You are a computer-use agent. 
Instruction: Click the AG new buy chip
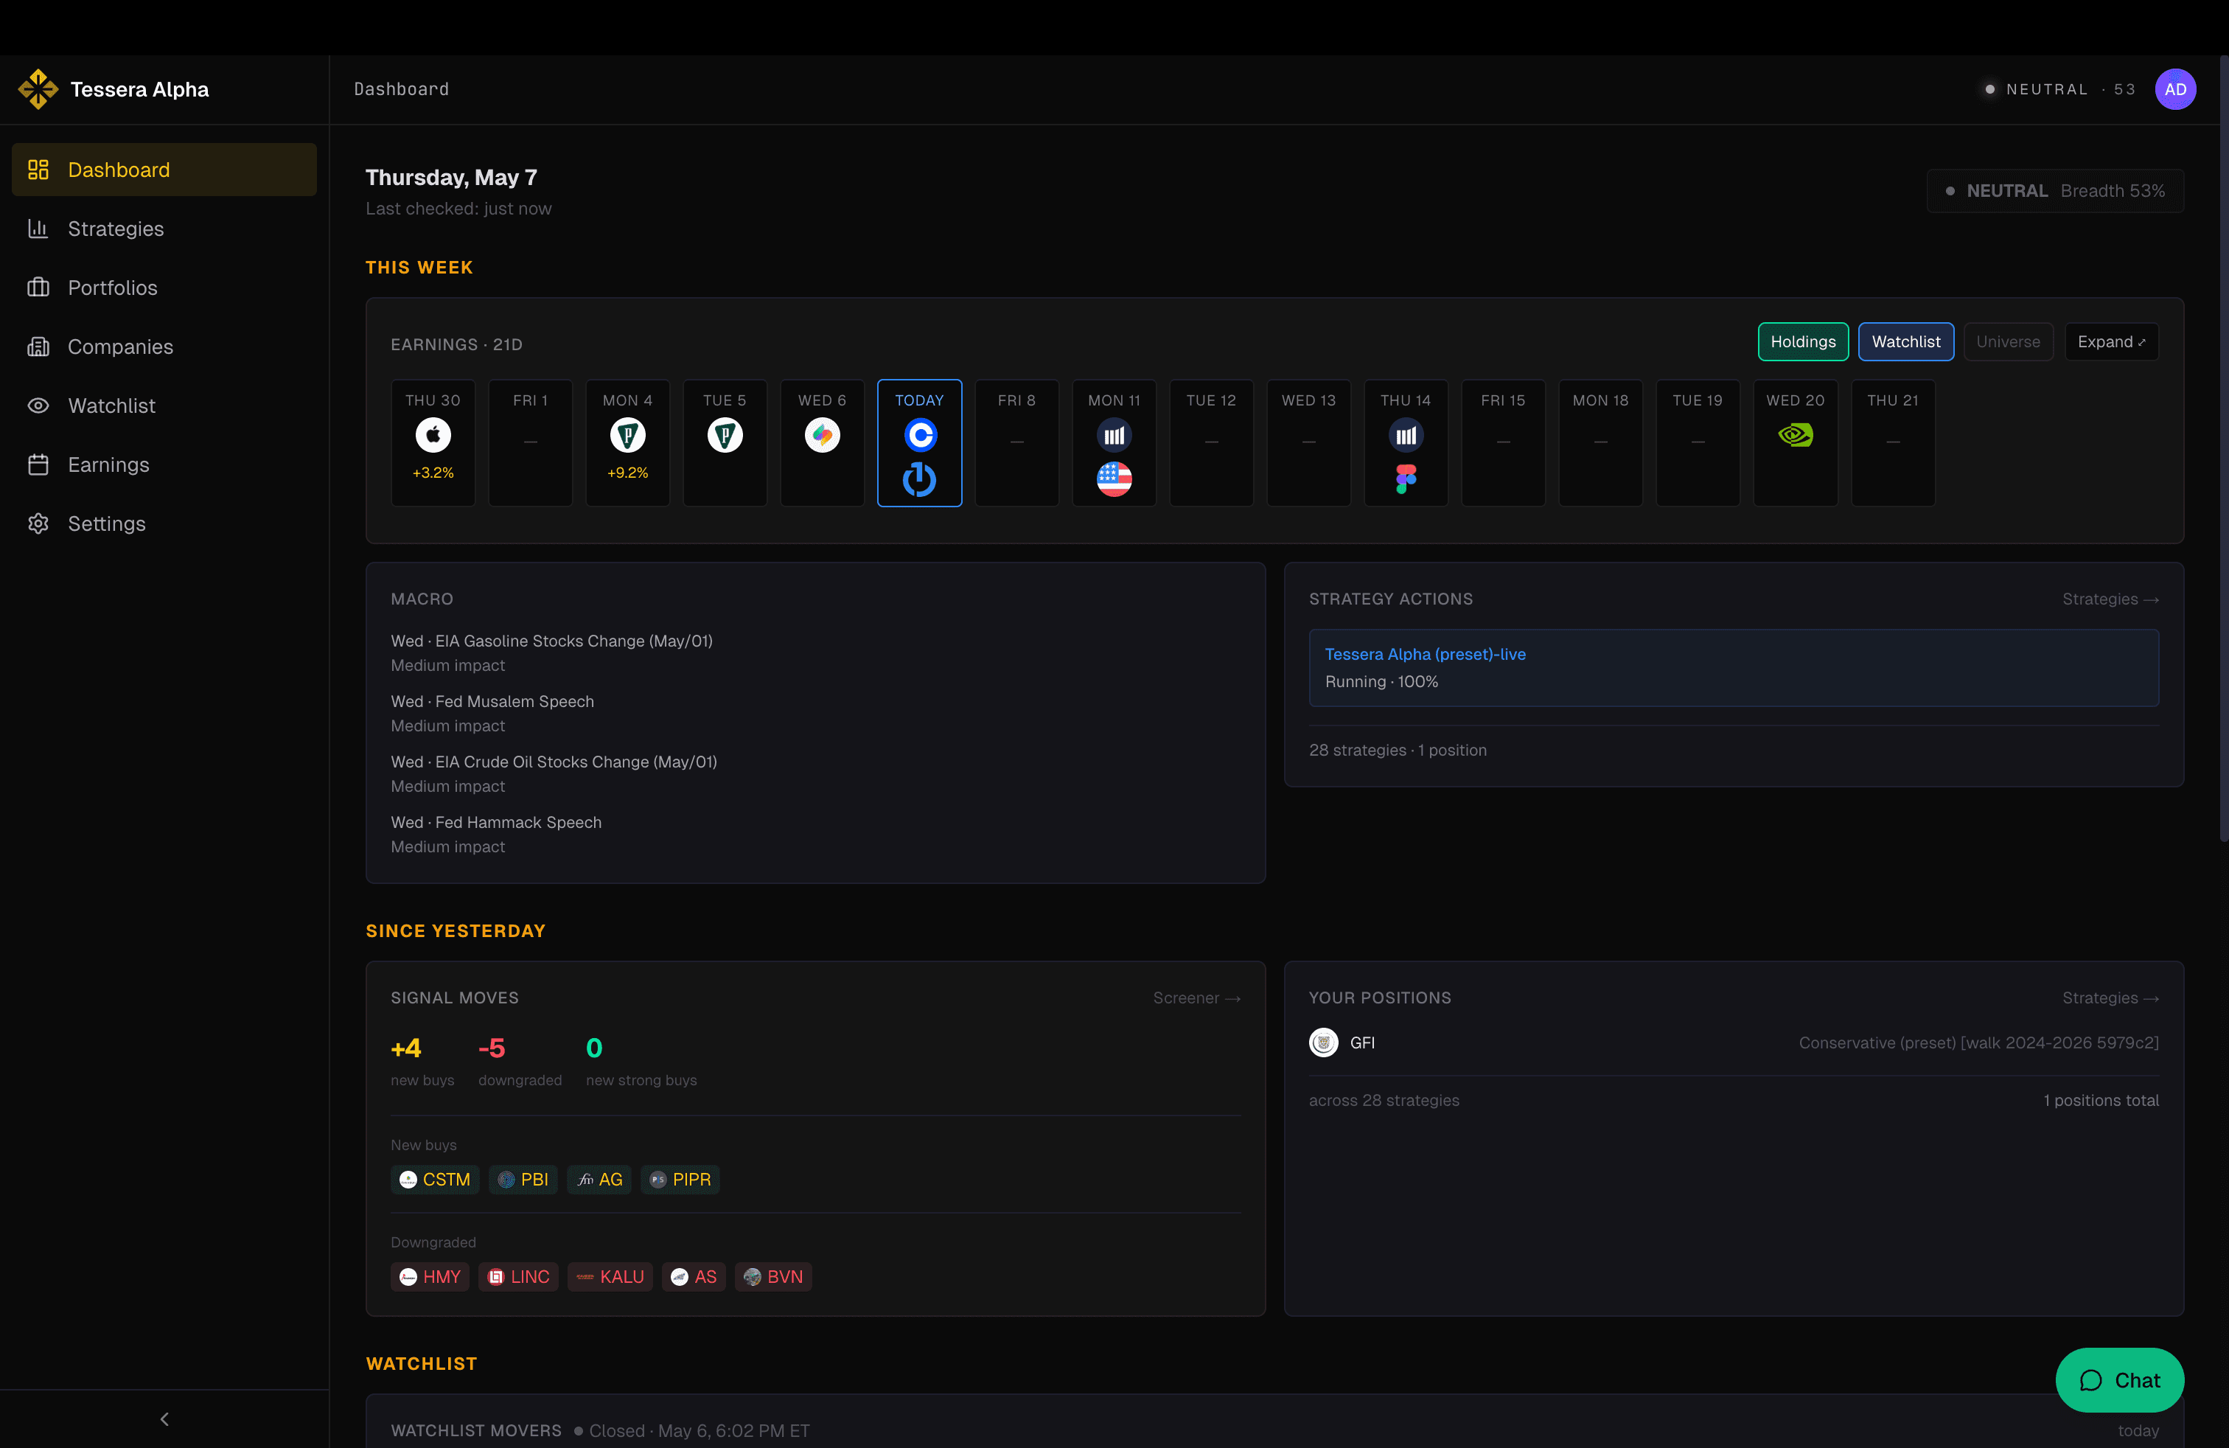click(599, 1180)
